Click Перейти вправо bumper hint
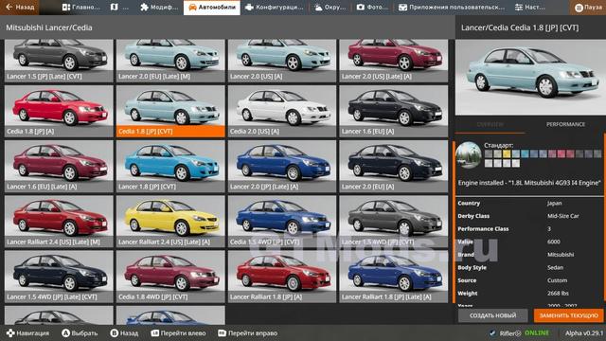The width and height of the screenshot is (606, 341). [248, 332]
